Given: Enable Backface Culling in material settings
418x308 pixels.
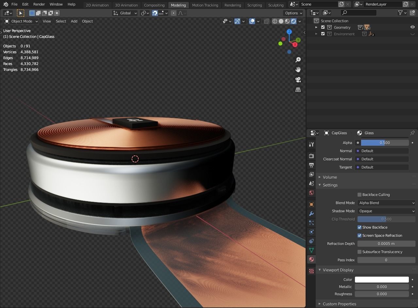Looking at the screenshot, I should [359, 194].
